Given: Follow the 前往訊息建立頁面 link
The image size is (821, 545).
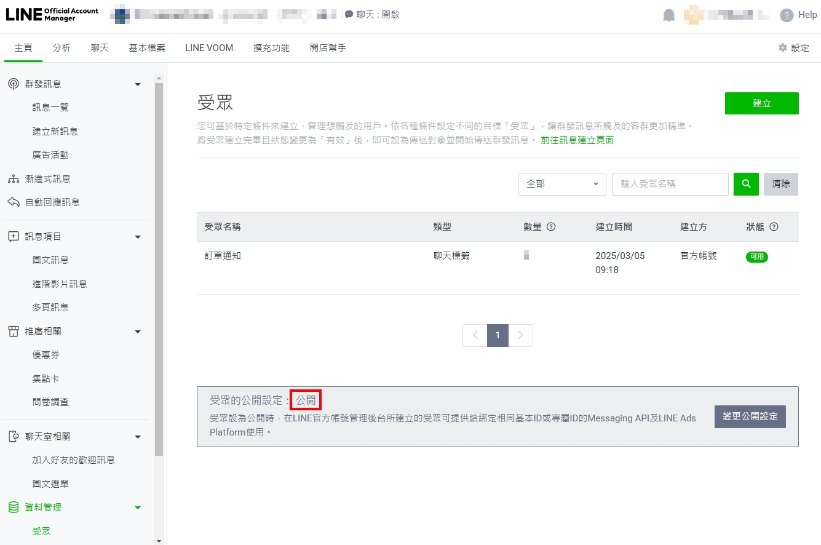Looking at the screenshot, I should click(x=577, y=140).
